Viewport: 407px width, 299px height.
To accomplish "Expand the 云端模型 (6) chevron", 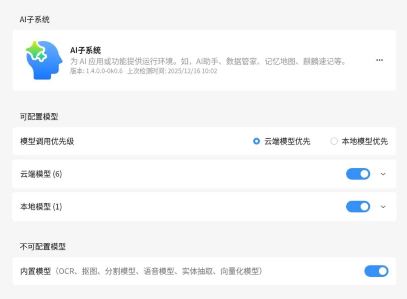I will 383,174.
